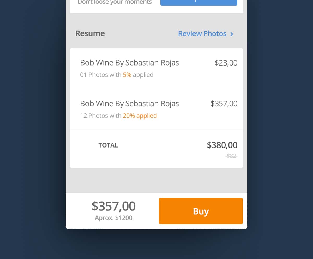Click the orange 20% applied discount text
The width and height of the screenshot is (313, 259).
click(140, 116)
